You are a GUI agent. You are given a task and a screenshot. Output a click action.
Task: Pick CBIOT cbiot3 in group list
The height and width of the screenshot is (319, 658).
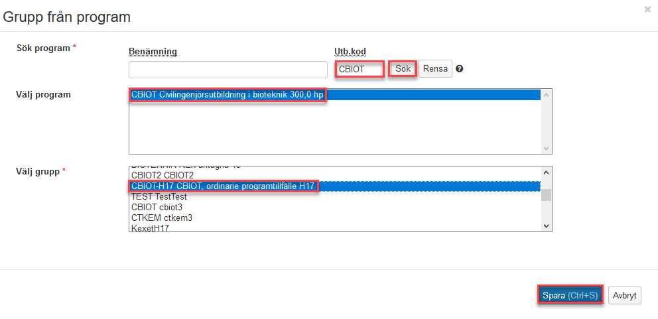(x=157, y=208)
